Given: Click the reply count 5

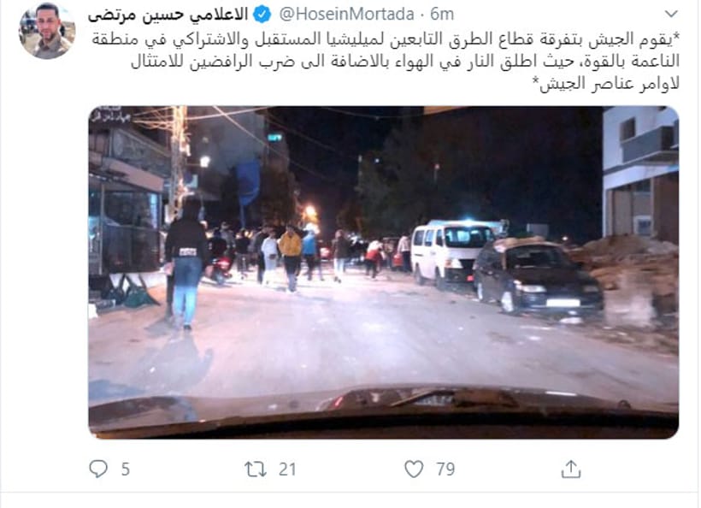Looking at the screenshot, I should tap(125, 470).
